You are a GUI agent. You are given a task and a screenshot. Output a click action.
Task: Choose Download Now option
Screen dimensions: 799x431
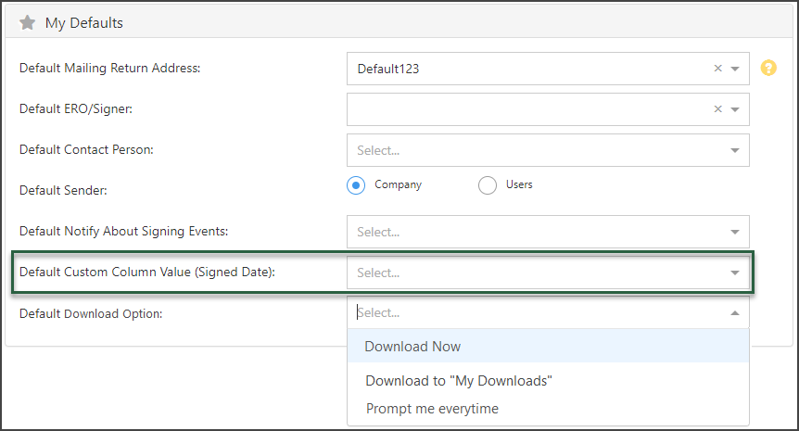[x=412, y=347]
